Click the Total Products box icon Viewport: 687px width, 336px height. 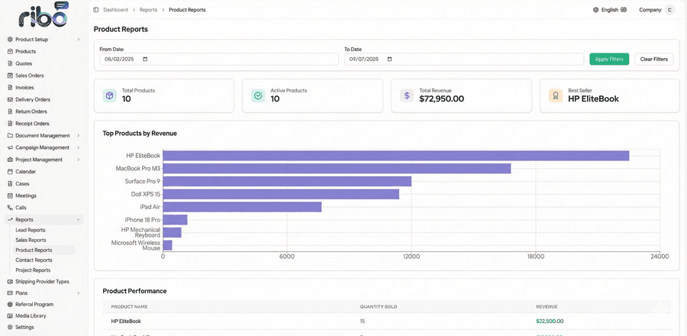point(109,95)
